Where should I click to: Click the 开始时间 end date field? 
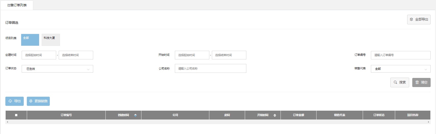click(x=229, y=55)
